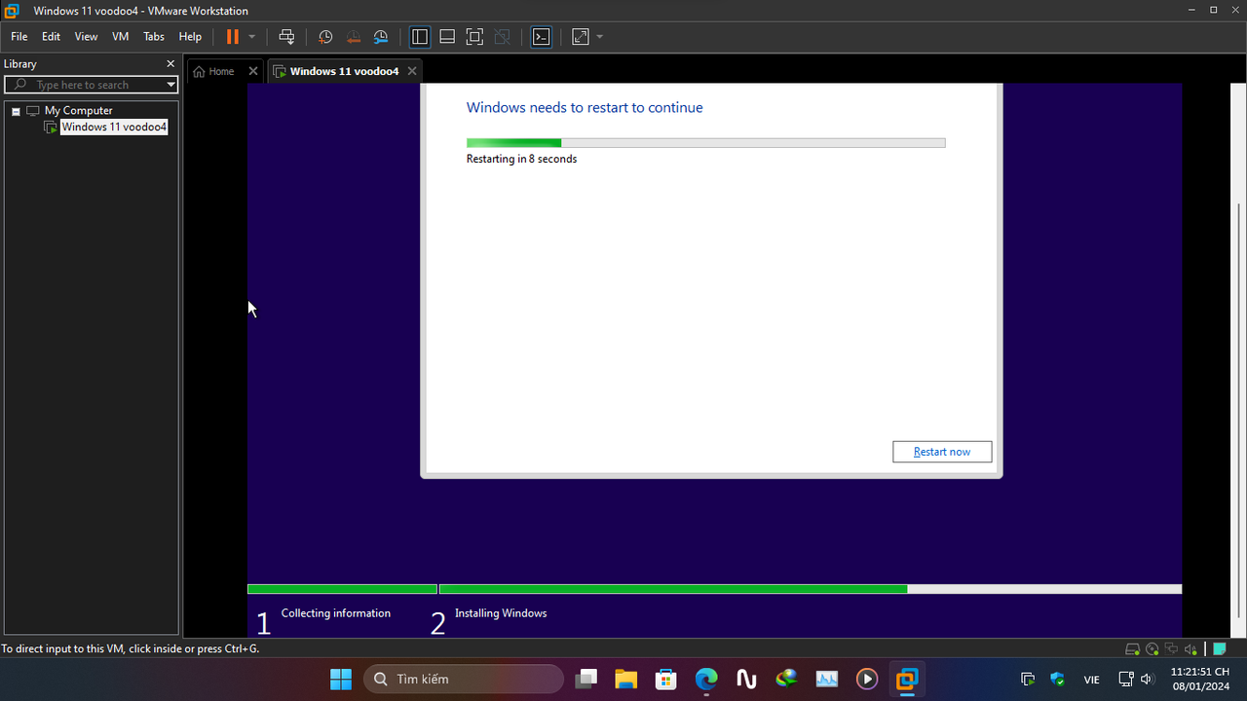Close the Home tab
Screen dimensions: 1247x701
coord(253,71)
